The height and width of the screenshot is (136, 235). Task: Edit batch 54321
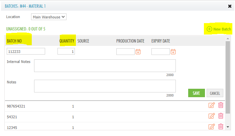(x=211, y=116)
